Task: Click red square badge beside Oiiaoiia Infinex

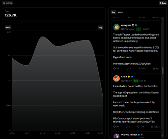Action: [x=142, y=135]
